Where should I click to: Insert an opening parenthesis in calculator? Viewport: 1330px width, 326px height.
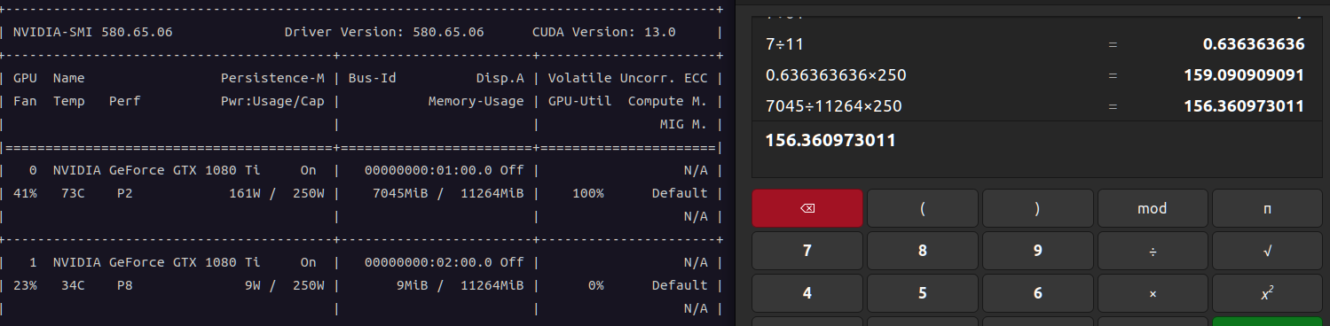923,209
